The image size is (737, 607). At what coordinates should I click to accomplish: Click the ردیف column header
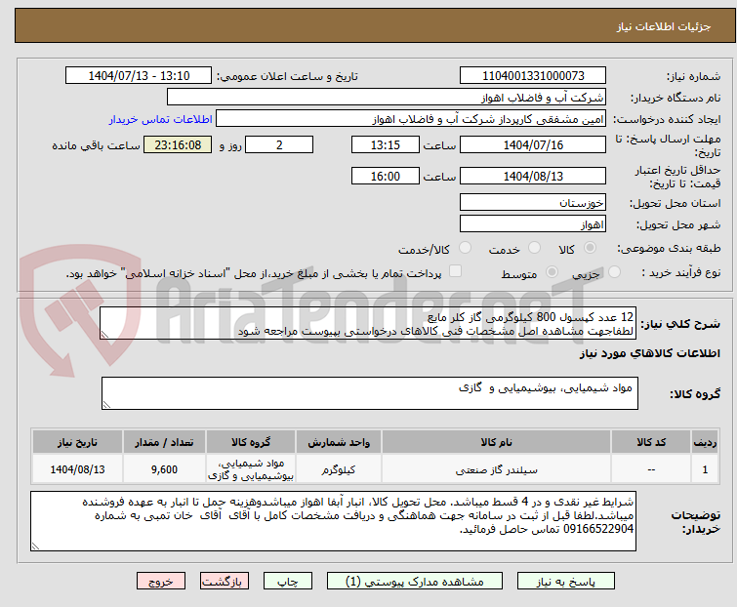[x=705, y=442]
